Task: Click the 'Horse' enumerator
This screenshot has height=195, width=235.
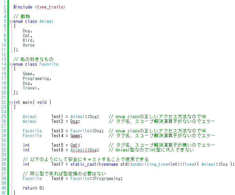Action: (29, 45)
